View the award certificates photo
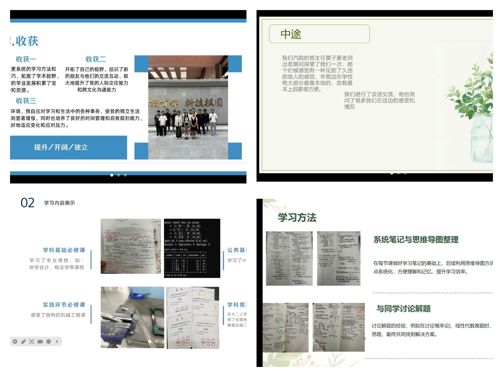This screenshot has width=503, height=377. 193,317
